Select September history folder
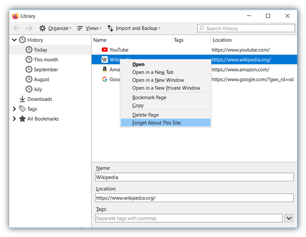This screenshot has width=306, height=237. (x=46, y=70)
